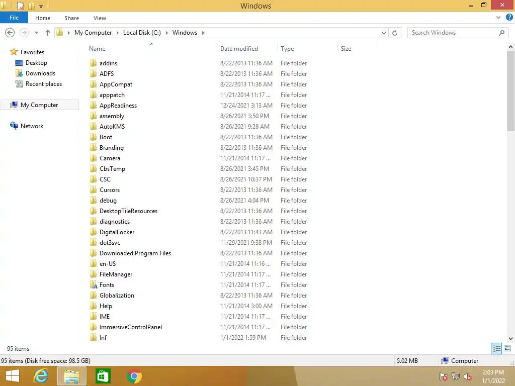Click the Back navigation arrow
The image size is (515, 386).
point(10,33)
